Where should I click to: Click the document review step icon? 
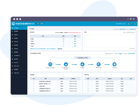tap(99, 64)
